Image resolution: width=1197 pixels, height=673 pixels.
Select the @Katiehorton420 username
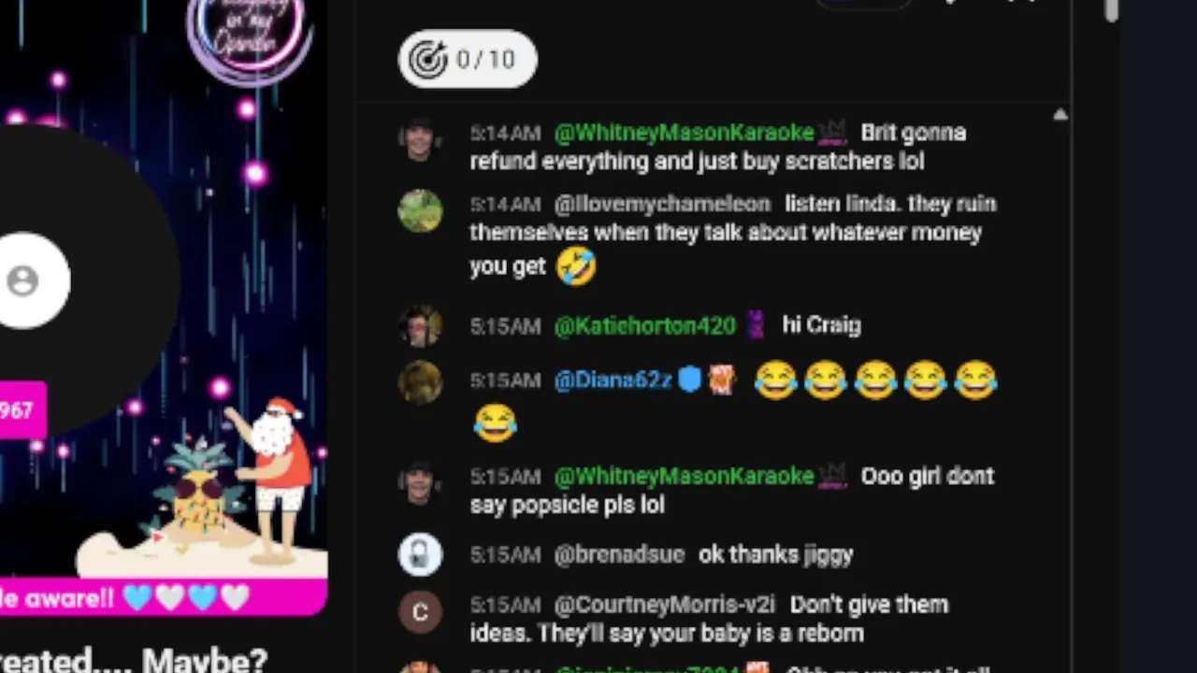(x=645, y=325)
